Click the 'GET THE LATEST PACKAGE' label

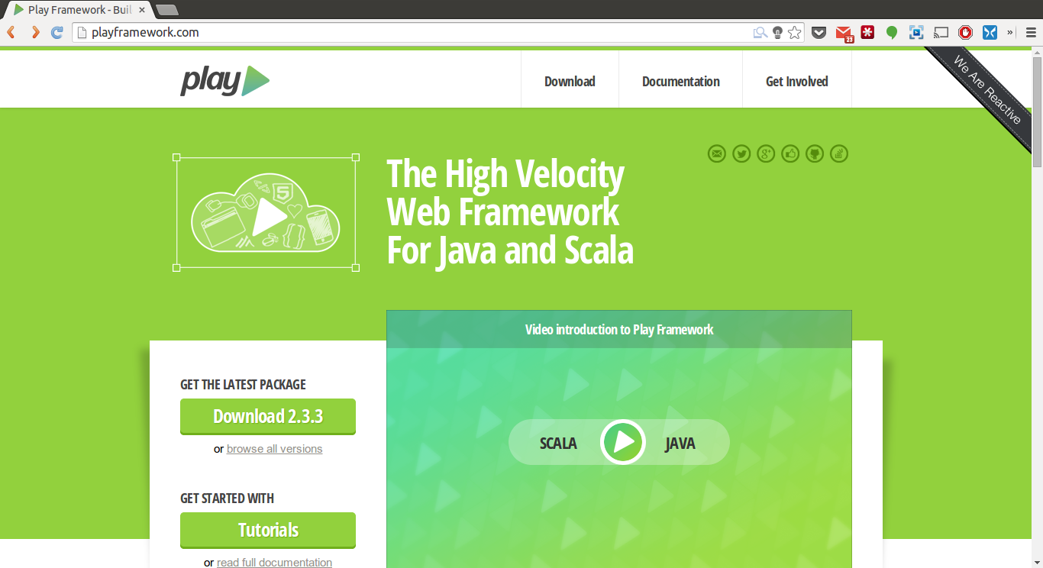(x=243, y=385)
